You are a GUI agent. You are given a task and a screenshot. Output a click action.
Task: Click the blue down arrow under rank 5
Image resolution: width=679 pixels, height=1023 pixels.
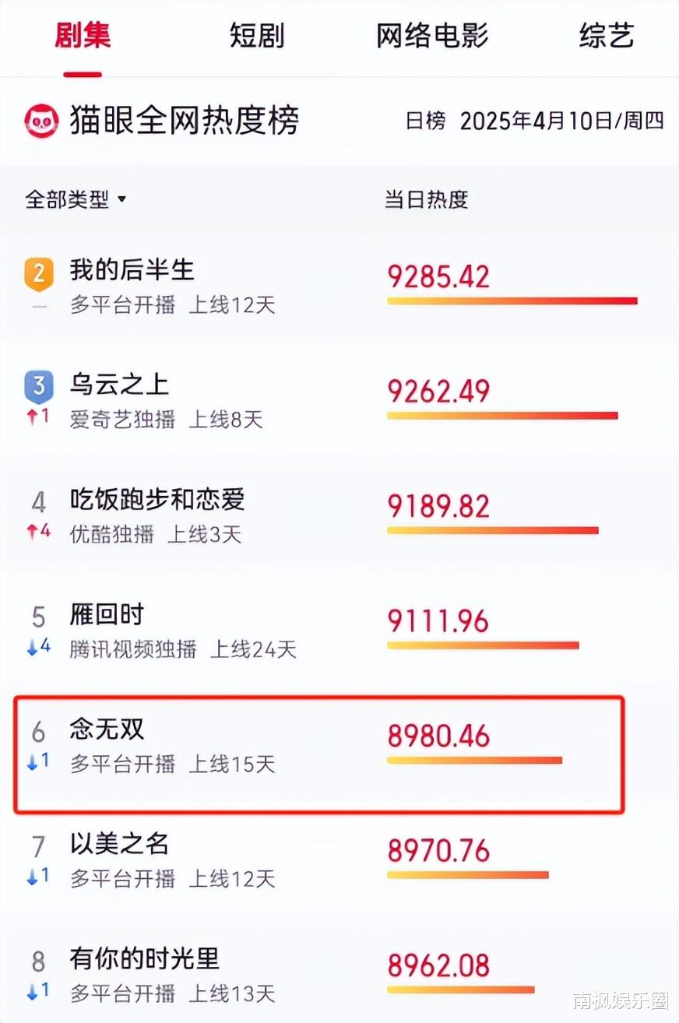(x=32, y=648)
